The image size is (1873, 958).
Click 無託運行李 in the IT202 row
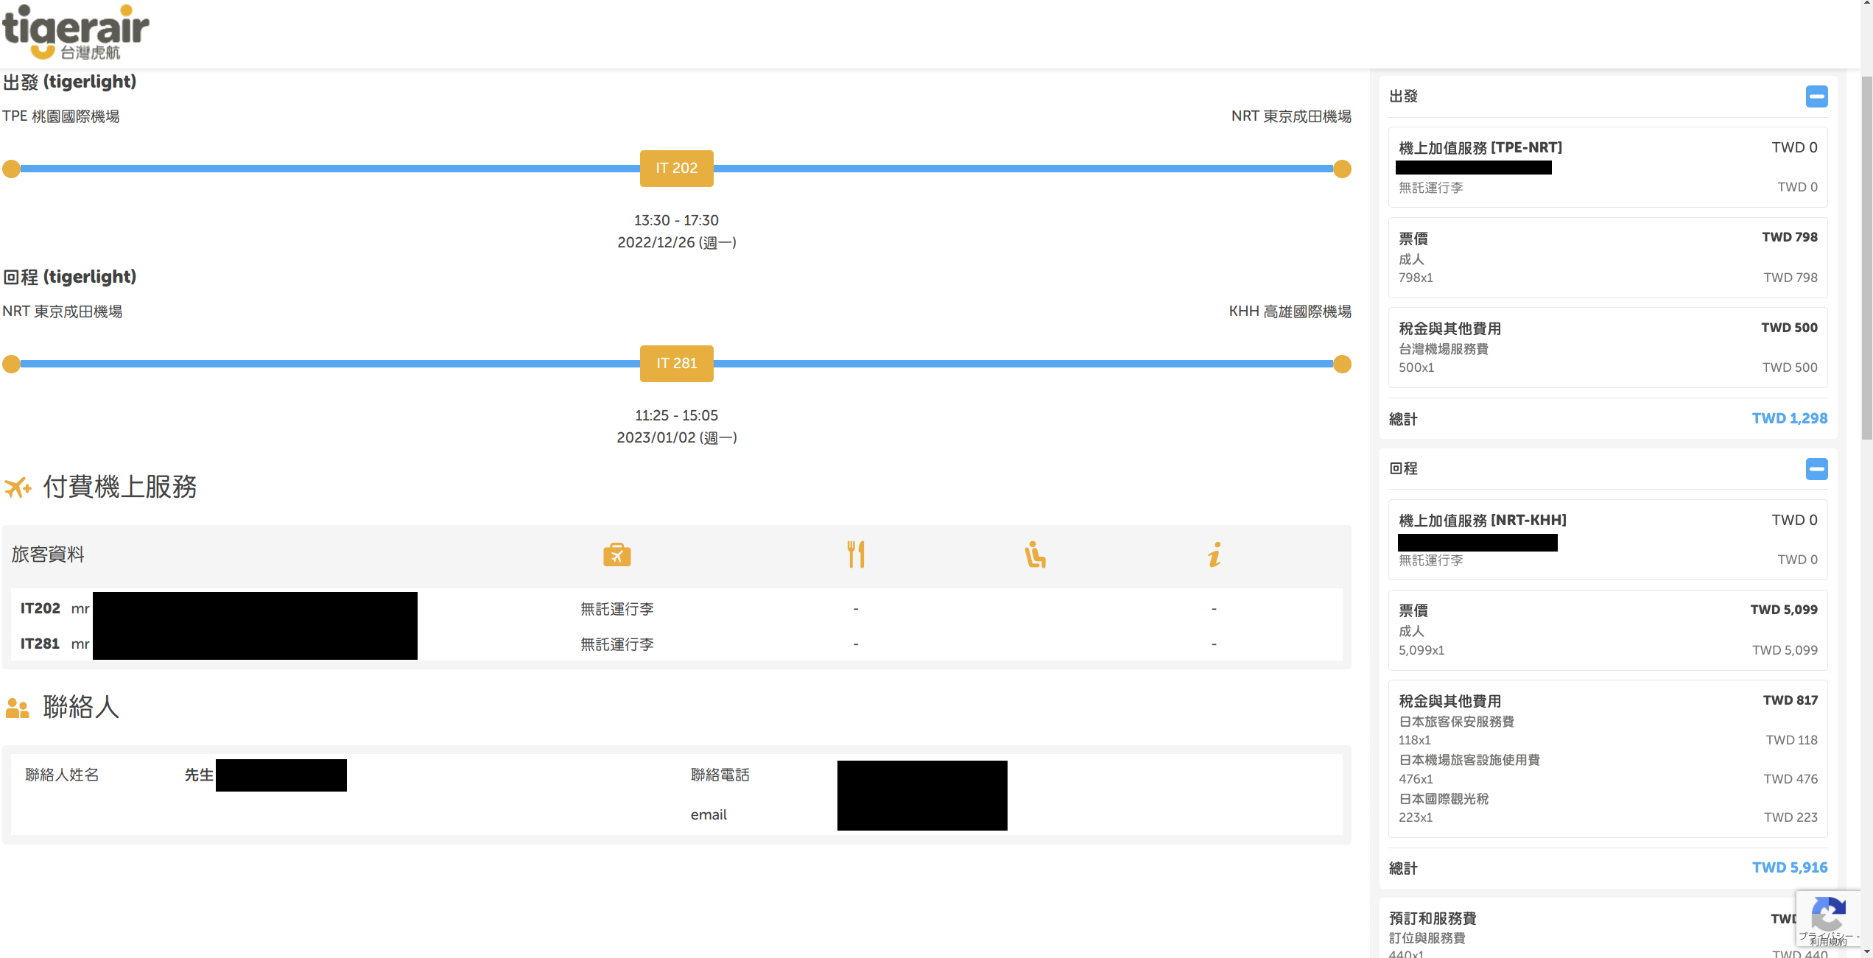click(617, 609)
